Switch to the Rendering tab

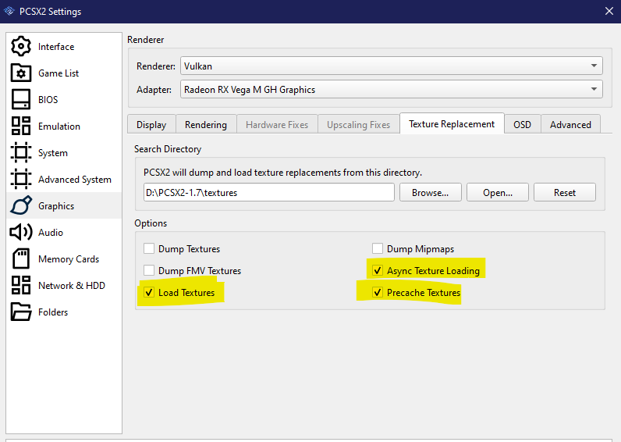tap(206, 125)
